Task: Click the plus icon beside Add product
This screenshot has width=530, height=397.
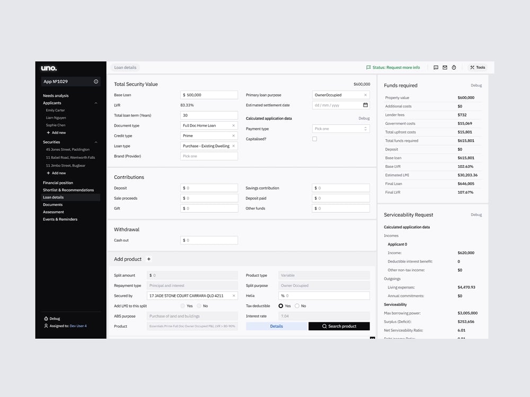Action: (149, 259)
